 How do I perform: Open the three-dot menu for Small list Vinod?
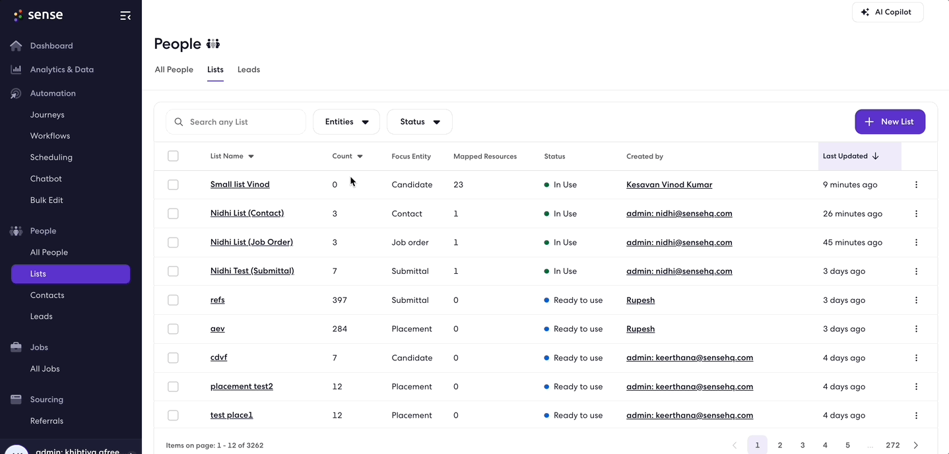pyautogui.click(x=916, y=185)
